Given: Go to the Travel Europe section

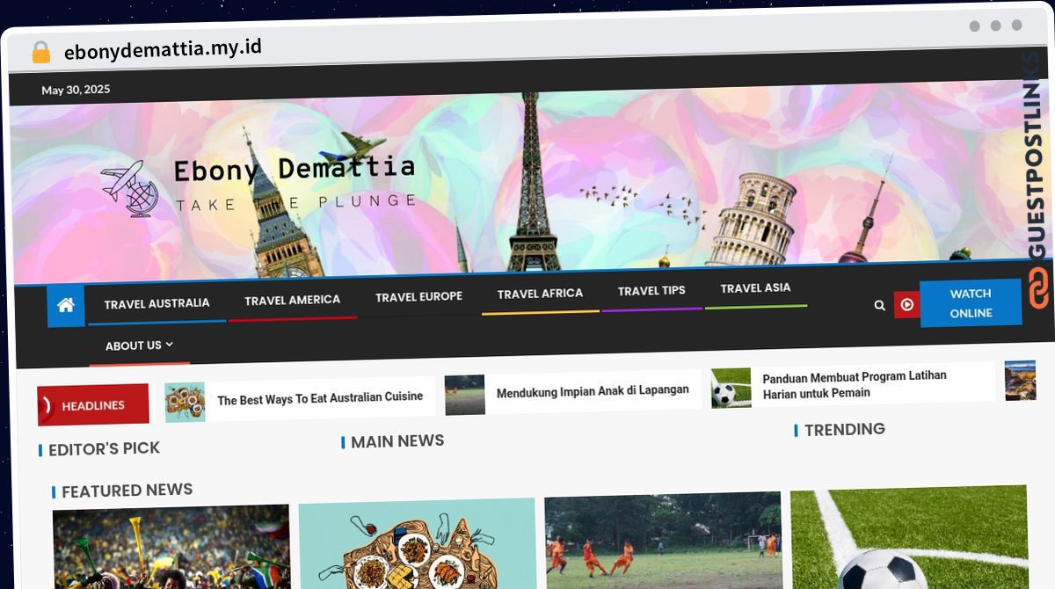Looking at the screenshot, I should click(418, 297).
